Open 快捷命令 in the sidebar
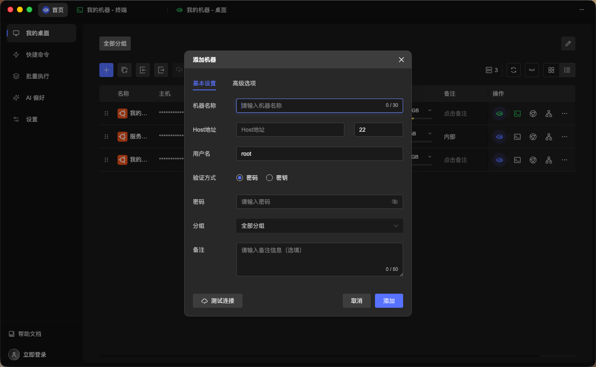596x367 pixels. [x=41, y=55]
